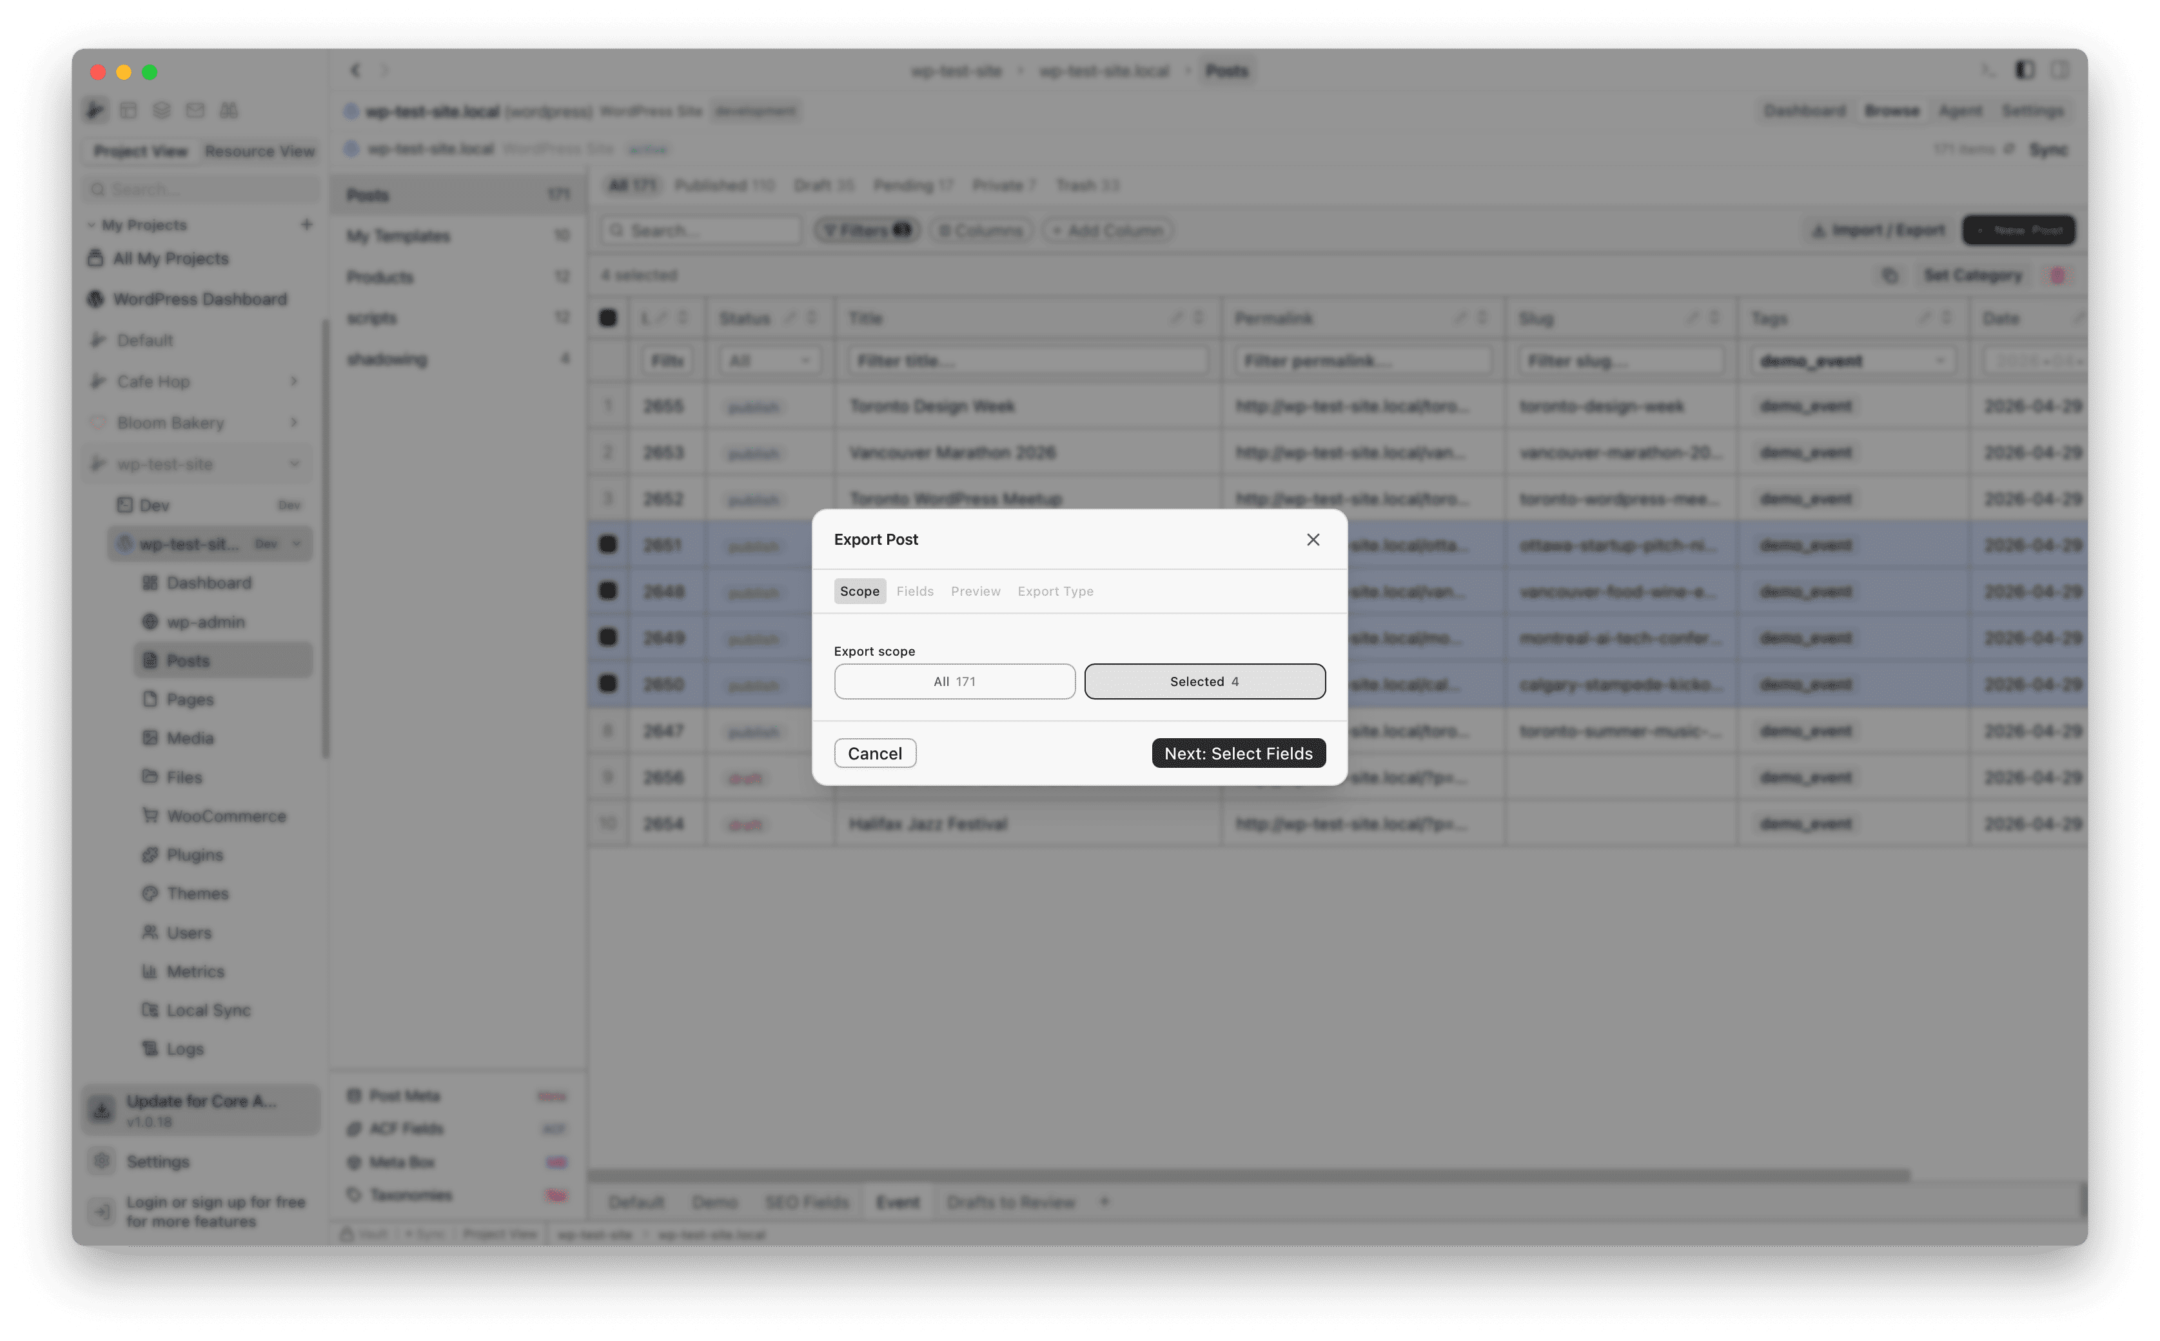Click the Filters button
Viewport: 2160px width, 1341px height.
pos(867,231)
